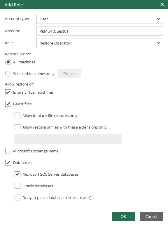Confirm the role with OK

point(123,216)
